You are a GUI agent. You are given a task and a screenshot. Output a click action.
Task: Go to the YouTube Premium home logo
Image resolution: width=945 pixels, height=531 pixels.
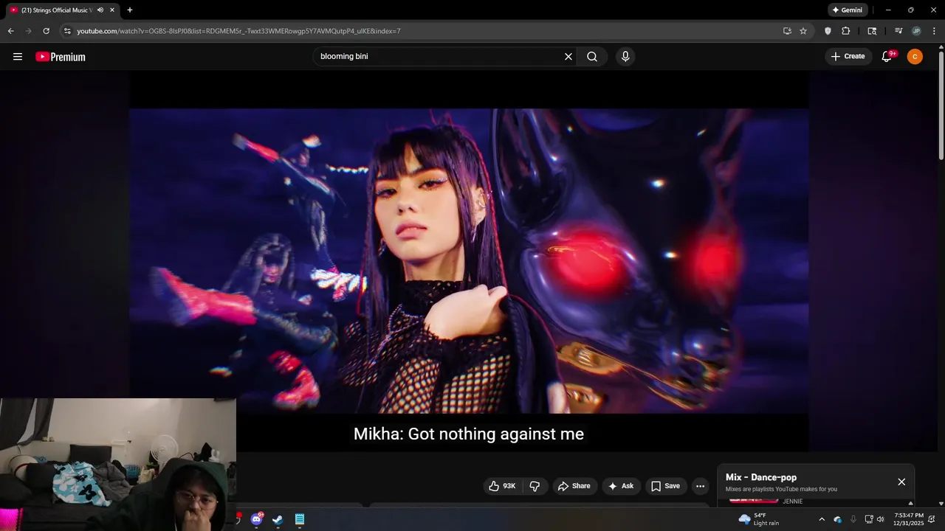(61, 57)
